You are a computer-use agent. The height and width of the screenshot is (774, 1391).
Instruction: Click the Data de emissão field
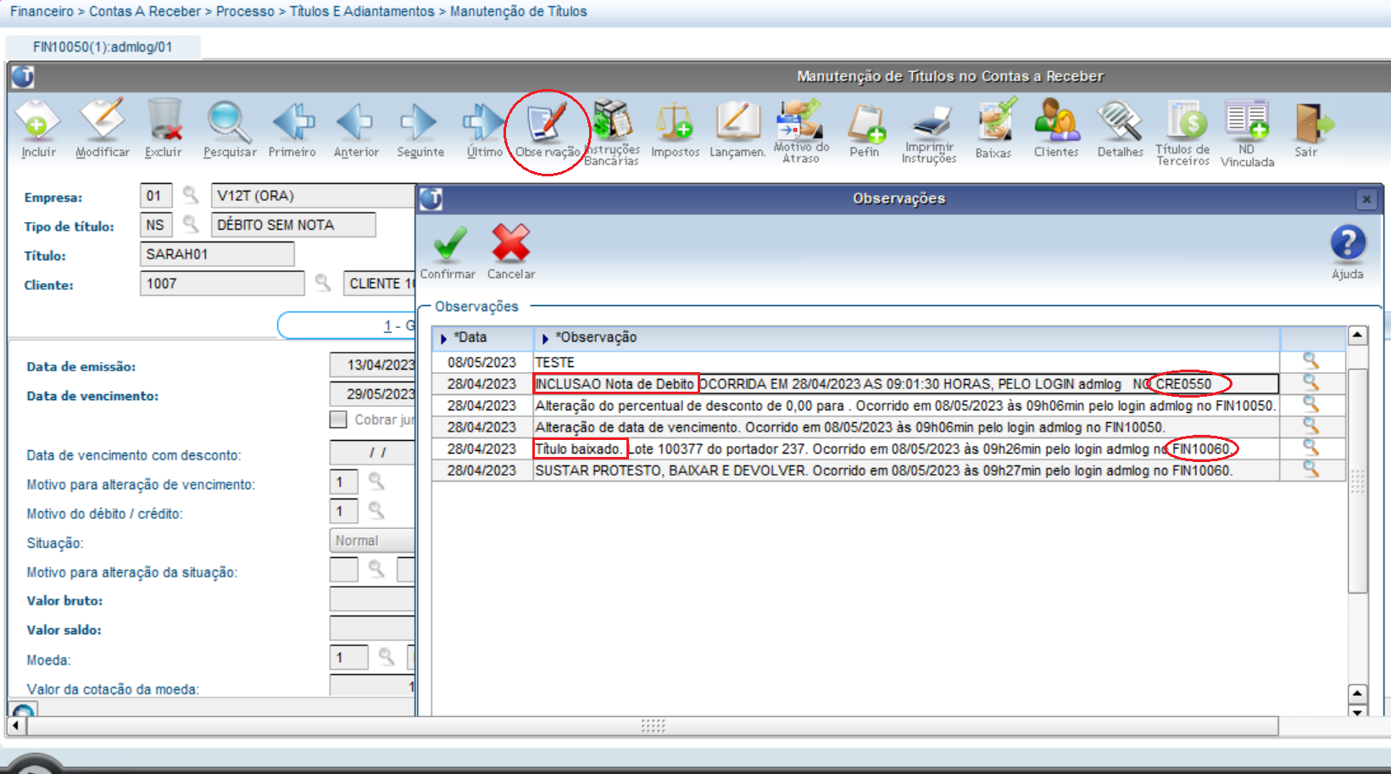[372, 365]
